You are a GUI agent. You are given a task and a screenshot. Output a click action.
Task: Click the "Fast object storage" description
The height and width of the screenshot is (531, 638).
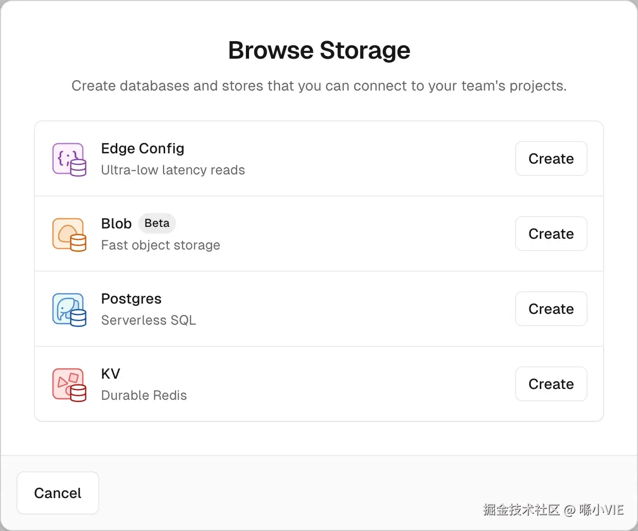pyautogui.click(x=161, y=245)
